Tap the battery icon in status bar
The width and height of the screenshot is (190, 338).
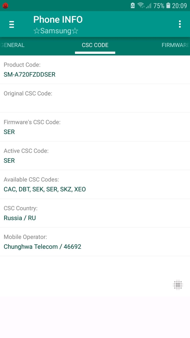point(168,6)
